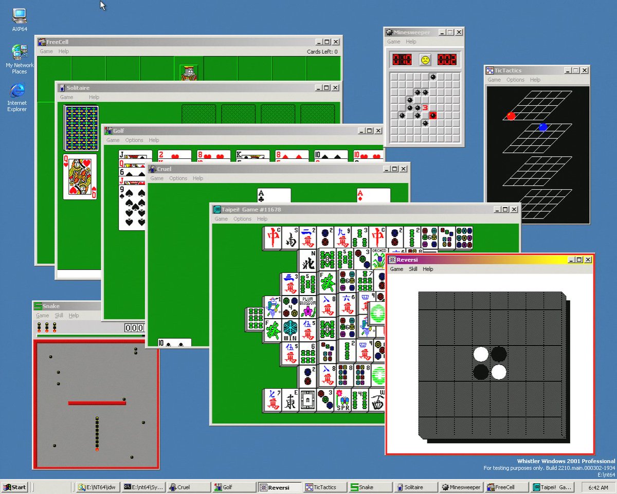Click the red horizontal wall in Snake
617x494 pixels.
tap(97, 403)
